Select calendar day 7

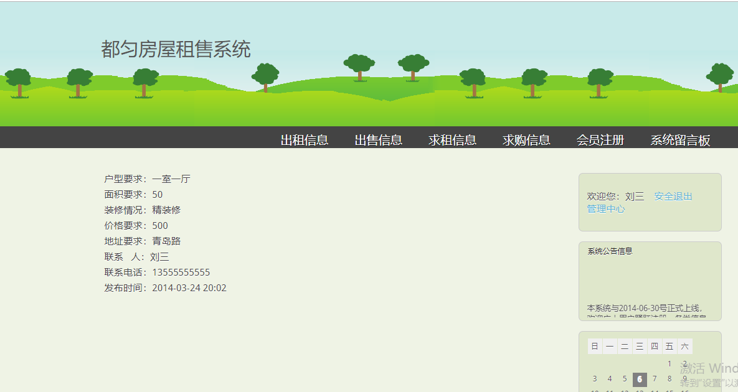pos(654,379)
